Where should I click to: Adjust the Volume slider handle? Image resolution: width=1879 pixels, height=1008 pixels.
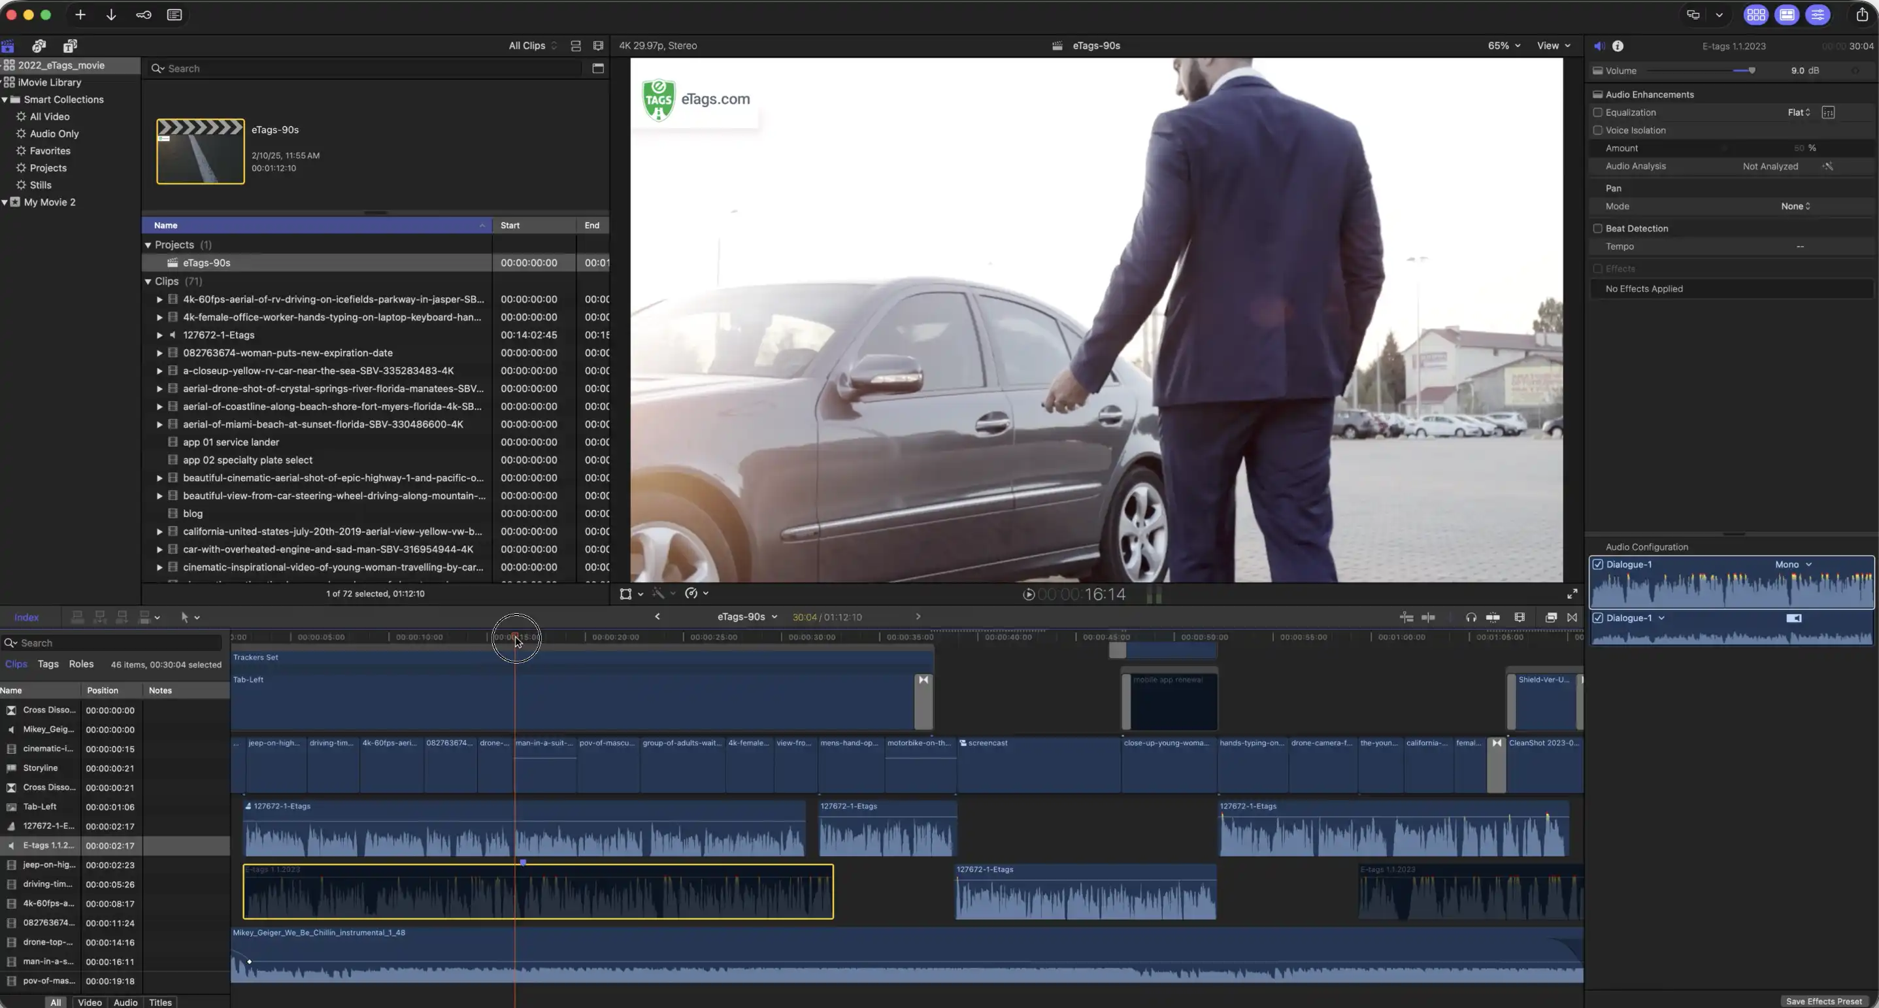pos(1752,71)
